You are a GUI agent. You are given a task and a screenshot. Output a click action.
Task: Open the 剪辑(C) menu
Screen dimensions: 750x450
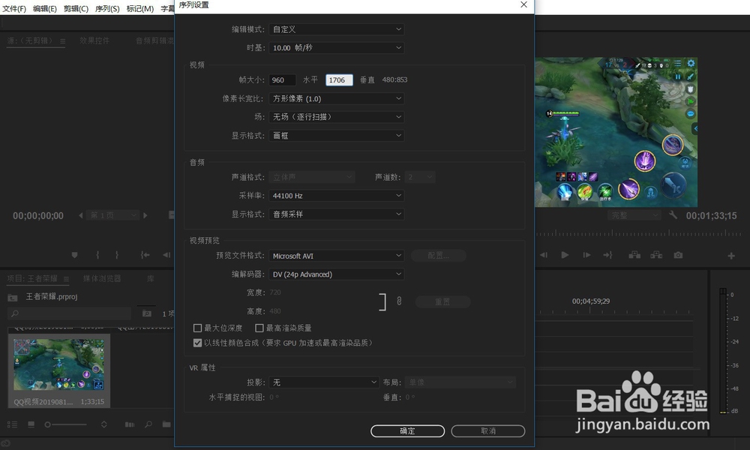tap(76, 8)
